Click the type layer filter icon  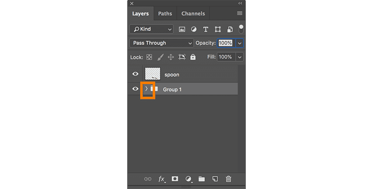pos(206,29)
